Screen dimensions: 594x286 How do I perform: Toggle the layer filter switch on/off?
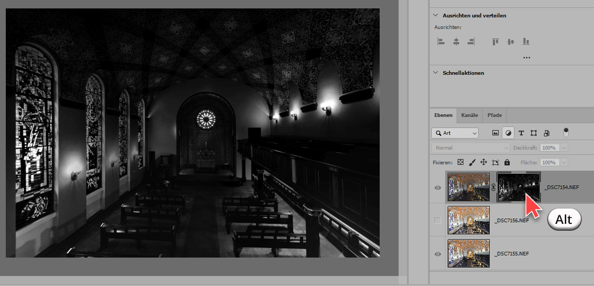tap(566, 132)
